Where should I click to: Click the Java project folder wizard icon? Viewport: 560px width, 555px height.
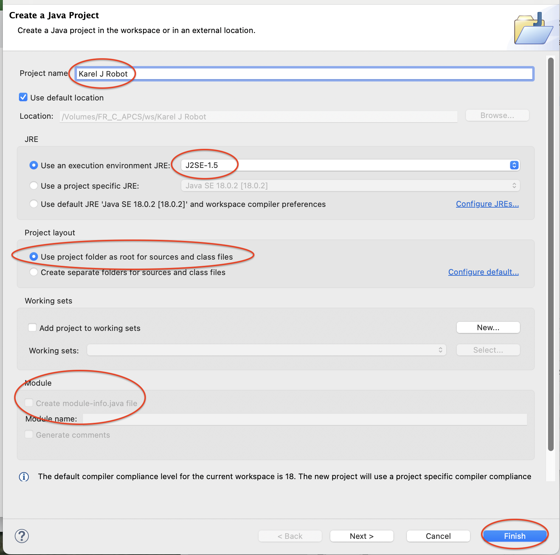tap(533, 29)
